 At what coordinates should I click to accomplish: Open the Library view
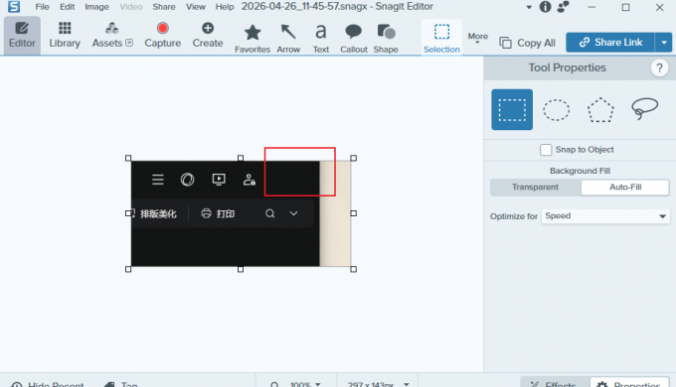coord(65,36)
